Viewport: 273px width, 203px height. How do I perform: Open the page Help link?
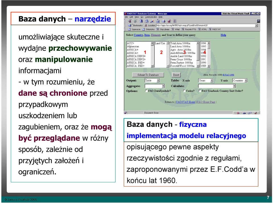(x=224, y=35)
